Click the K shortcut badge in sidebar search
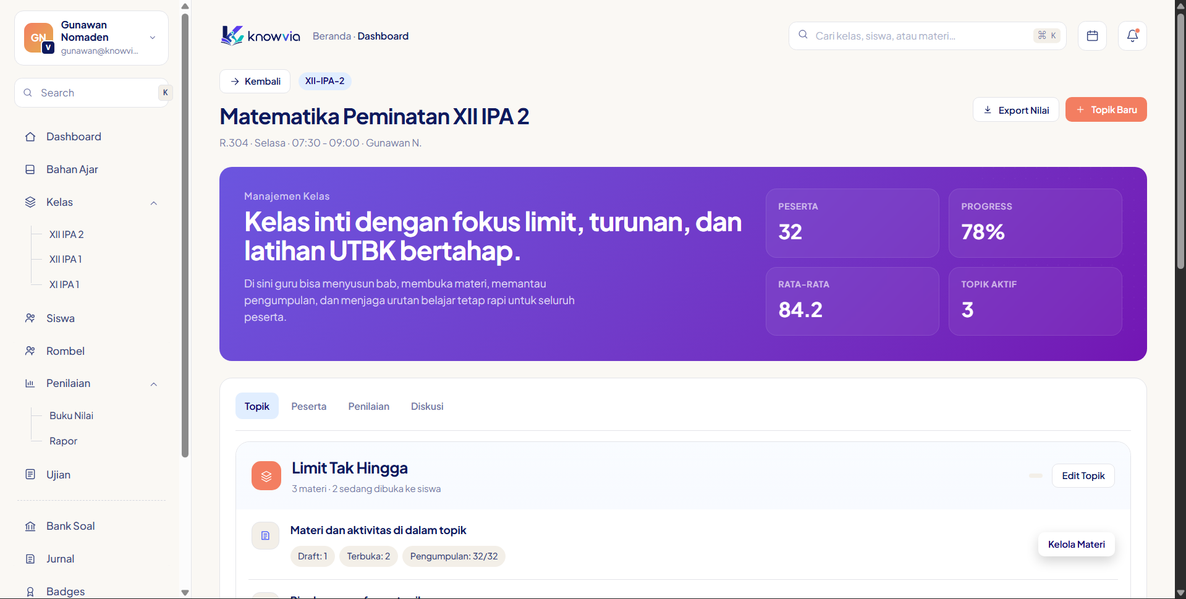This screenshot has height=599, width=1186. pyautogui.click(x=165, y=93)
